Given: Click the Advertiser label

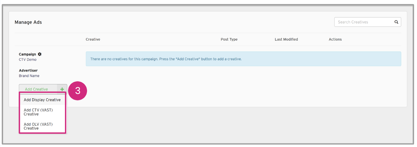Looking at the screenshot, I should coord(28,70).
